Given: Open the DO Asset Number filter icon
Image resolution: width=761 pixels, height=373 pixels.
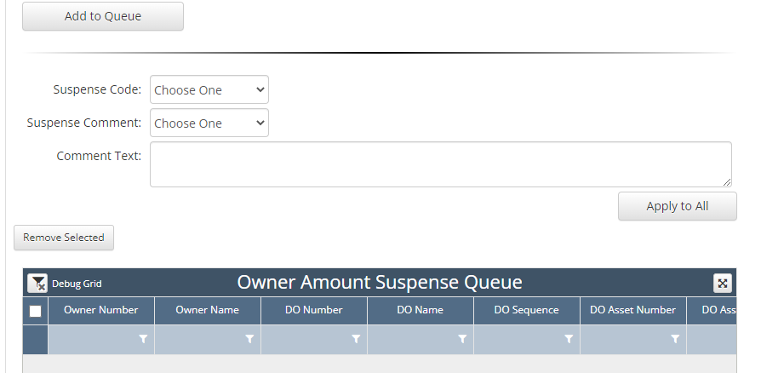Looking at the screenshot, I should [x=675, y=339].
